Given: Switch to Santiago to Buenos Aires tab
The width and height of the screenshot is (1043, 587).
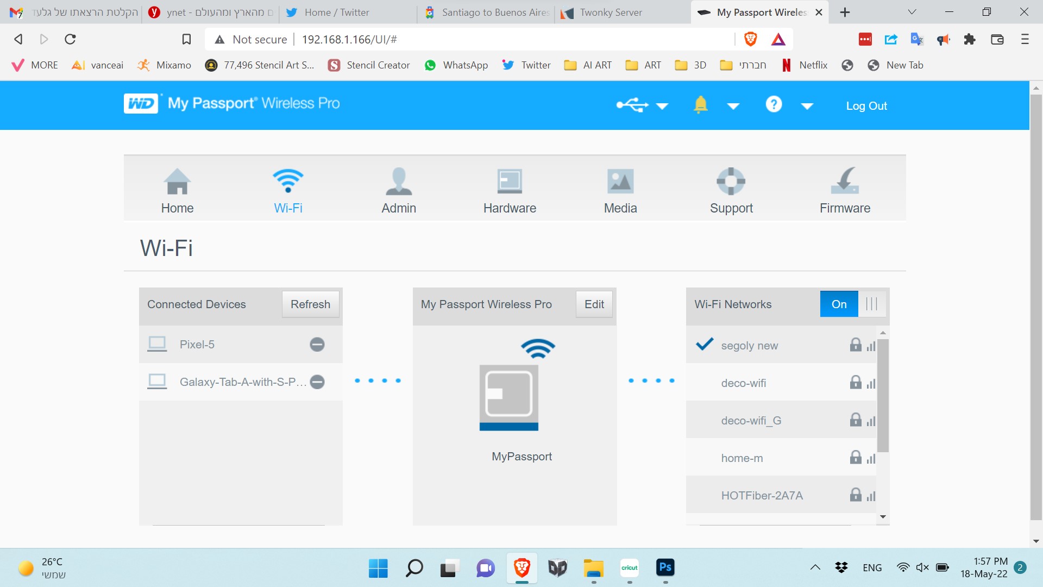Looking at the screenshot, I should click(486, 12).
